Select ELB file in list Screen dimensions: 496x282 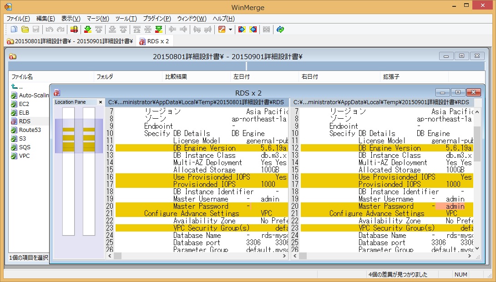click(x=20, y=112)
